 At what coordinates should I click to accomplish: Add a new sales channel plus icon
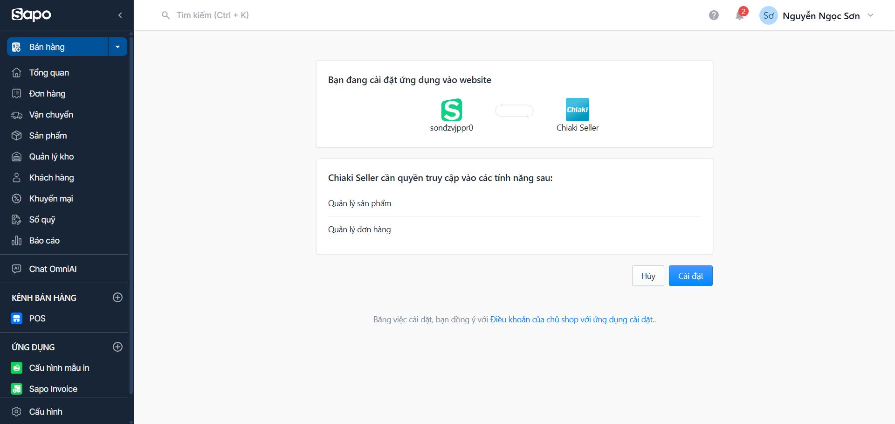[x=118, y=298]
